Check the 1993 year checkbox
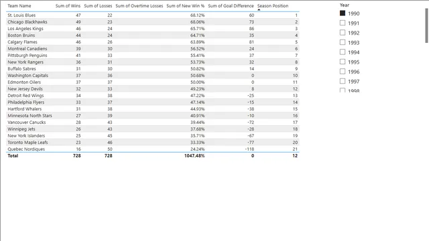This screenshot has height=241, width=429. click(343, 42)
